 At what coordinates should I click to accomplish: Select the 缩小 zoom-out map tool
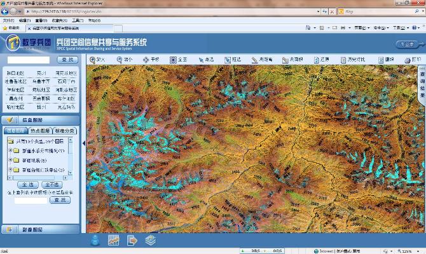[x=125, y=59]
